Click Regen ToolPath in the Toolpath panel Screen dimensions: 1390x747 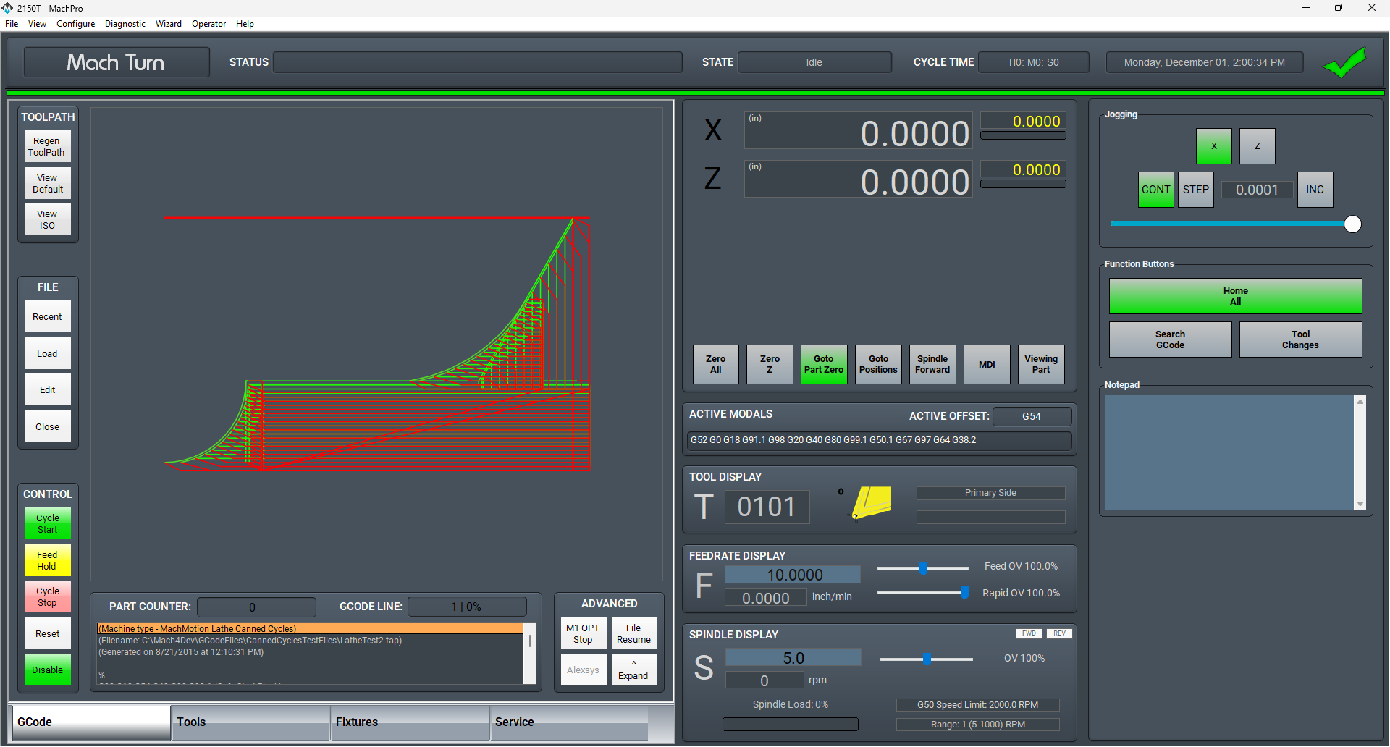pyautogui.click(x=47, y=146)
